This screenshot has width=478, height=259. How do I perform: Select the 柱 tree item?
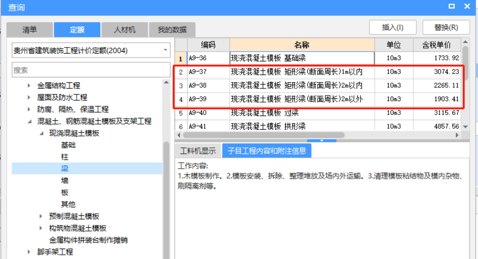[65, 157]
